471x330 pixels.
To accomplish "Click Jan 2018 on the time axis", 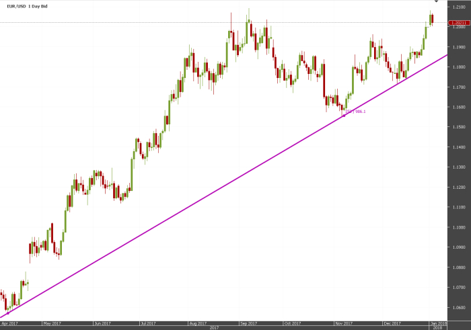I will pos(438,323).
